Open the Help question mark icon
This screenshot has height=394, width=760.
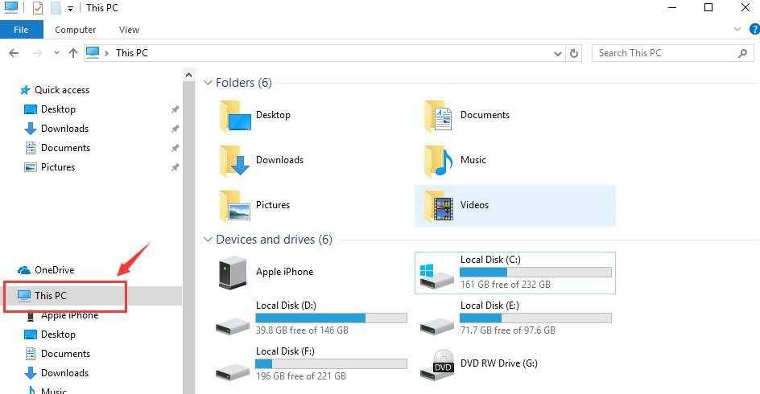[x=754, y=30]
